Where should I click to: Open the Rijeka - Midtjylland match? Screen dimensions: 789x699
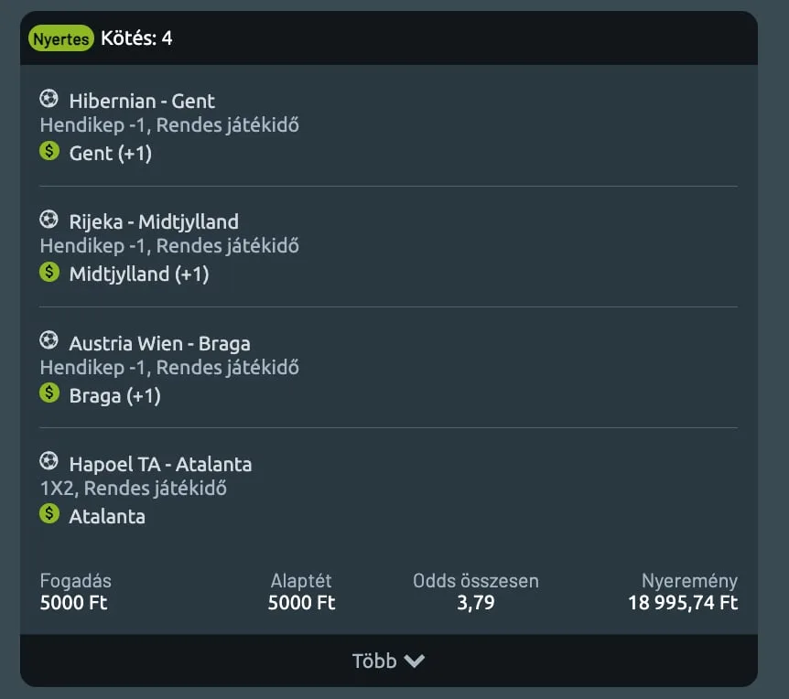coord(154,221)
